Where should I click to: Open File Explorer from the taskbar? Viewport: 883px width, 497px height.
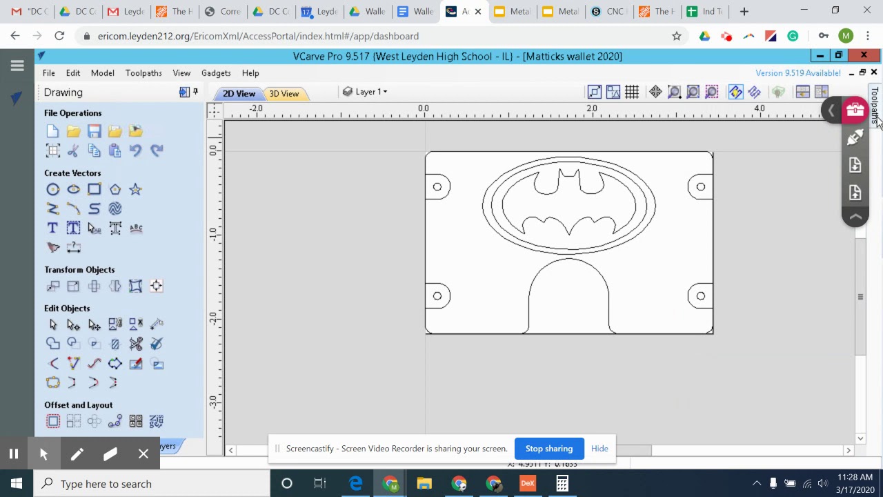click(424, 484)
